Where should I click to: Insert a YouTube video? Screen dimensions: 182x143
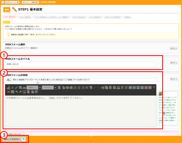(x=9, y=92)
